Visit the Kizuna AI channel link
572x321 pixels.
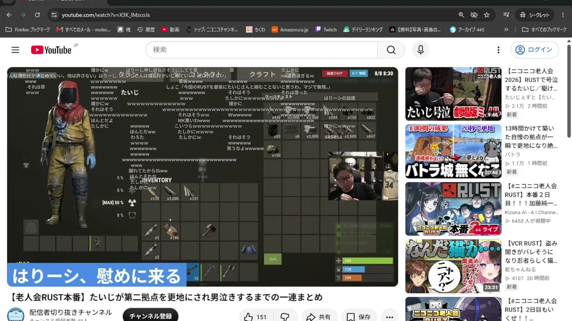point(531,212)
